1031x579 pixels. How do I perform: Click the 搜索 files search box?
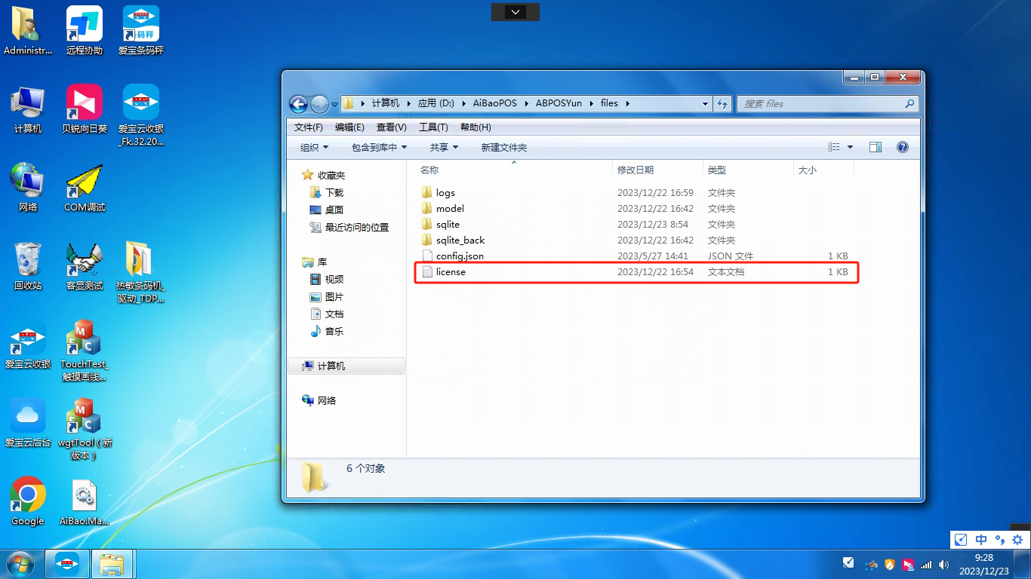[827, 103]
